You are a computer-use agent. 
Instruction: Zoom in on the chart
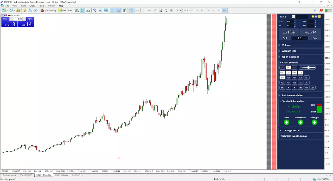[x=95, y=10]
